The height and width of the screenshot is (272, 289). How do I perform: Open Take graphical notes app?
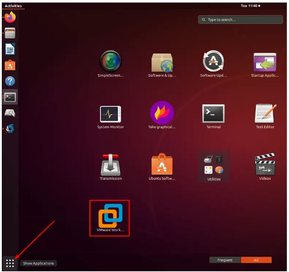[x=162, y=115]
